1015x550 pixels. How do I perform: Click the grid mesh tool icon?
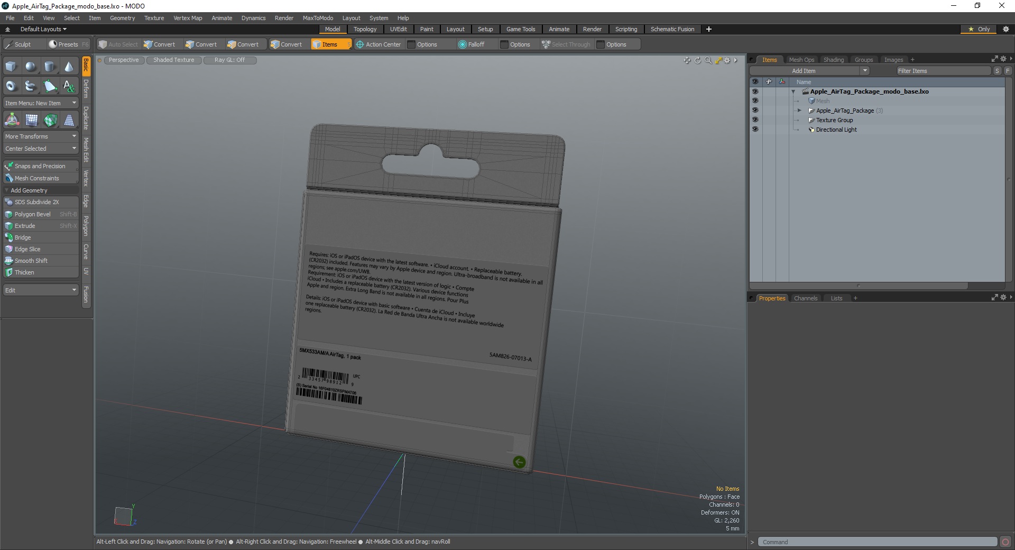(31, 121)
